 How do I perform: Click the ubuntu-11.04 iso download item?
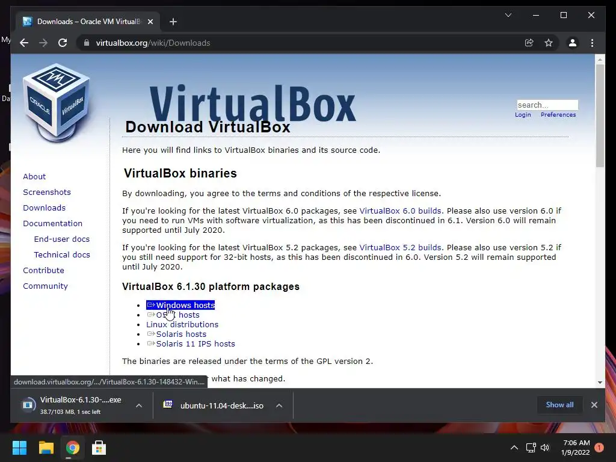214,405
